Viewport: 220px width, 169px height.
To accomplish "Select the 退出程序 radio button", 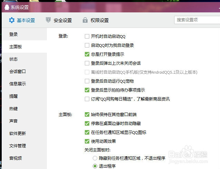I will [95, 166].
